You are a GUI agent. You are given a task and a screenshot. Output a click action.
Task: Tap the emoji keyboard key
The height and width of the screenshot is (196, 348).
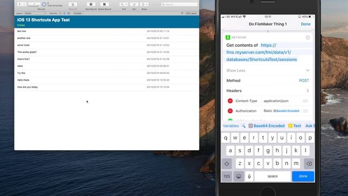(x=239, y=176)
